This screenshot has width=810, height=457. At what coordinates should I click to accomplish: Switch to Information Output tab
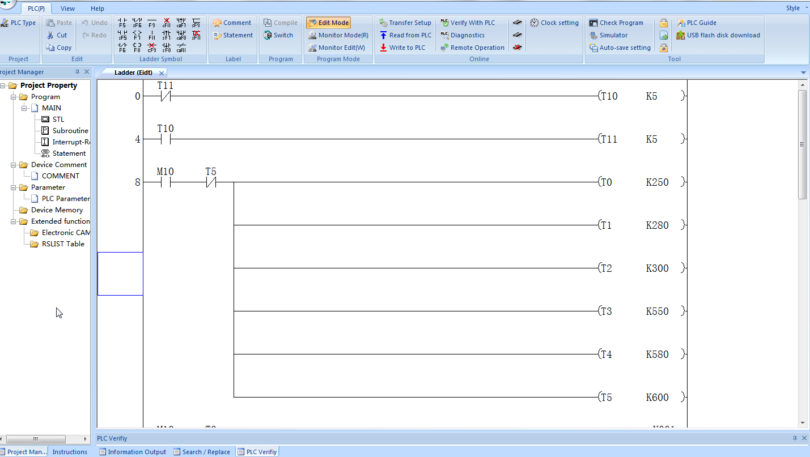[x=132, y=452]
